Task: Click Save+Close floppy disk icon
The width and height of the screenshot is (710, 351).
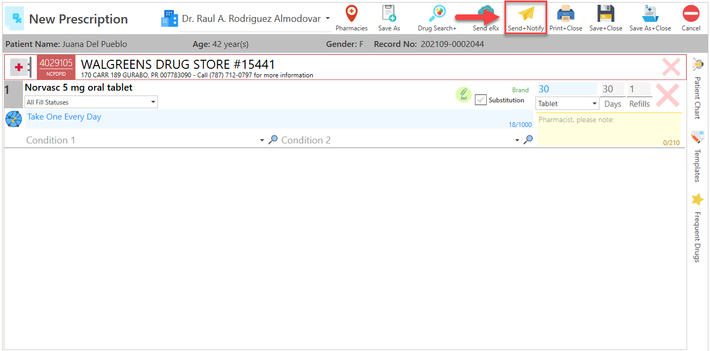Action: point(606,18)
